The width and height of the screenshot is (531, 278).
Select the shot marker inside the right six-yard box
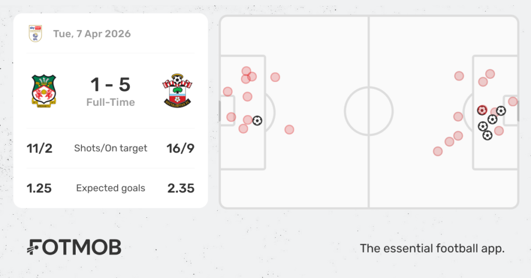click(x=513, y=102)
